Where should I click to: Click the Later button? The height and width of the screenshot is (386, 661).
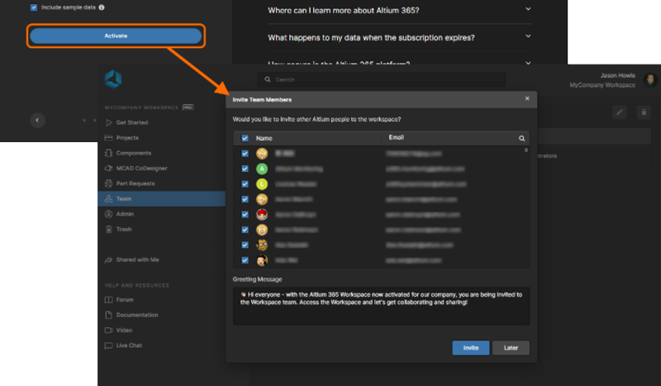[511, 348]
